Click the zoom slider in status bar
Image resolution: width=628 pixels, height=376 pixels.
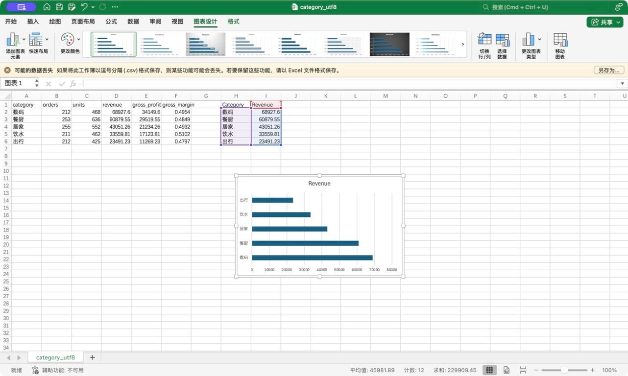564,370
